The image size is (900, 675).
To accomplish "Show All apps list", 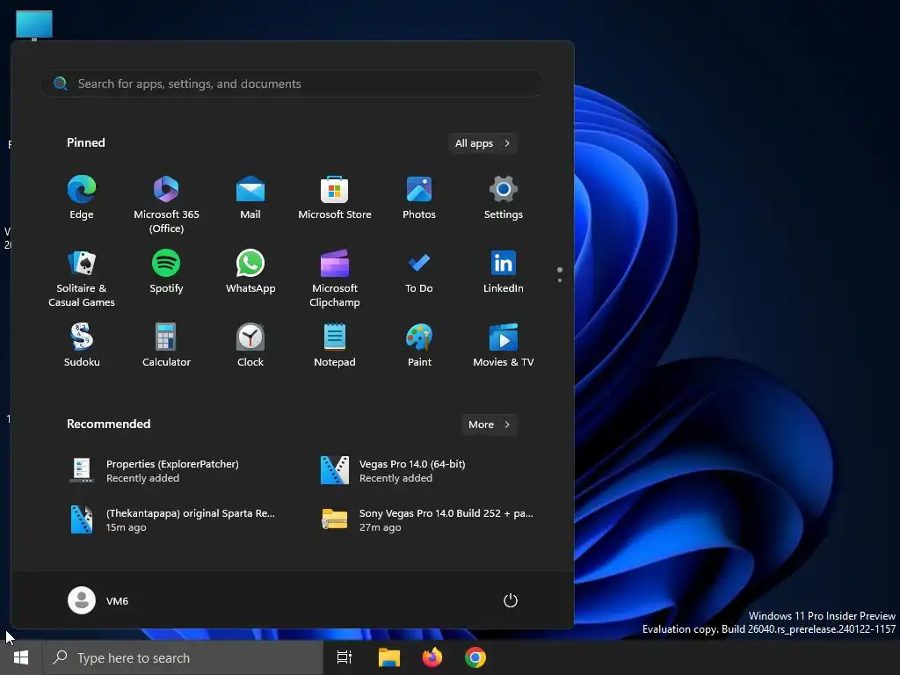I will coord(483,143).
